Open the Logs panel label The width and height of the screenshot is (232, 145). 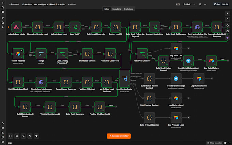pos(10,143)
